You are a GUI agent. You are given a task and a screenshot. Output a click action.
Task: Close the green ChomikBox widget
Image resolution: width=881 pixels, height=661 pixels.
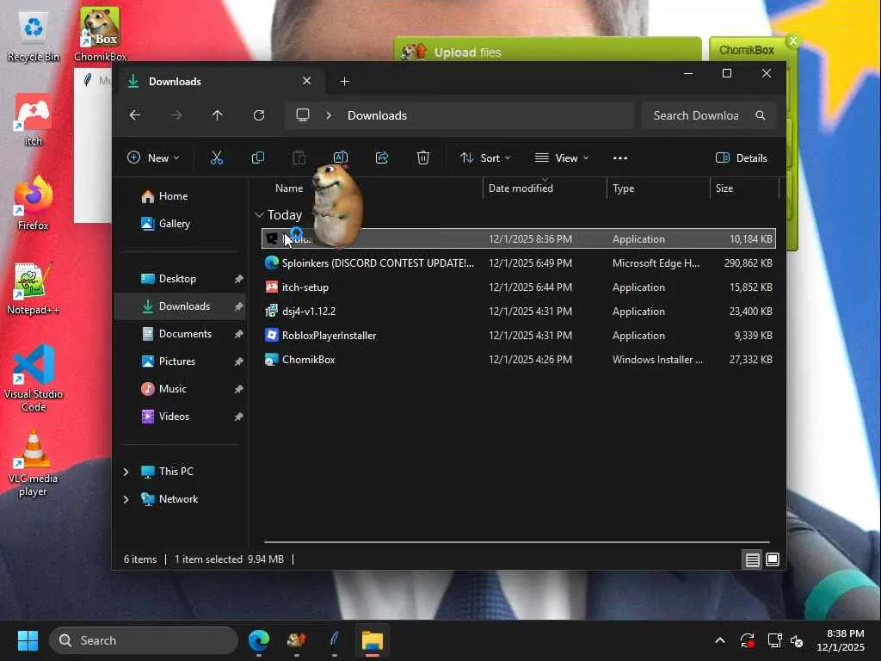[x=792, y=41]
